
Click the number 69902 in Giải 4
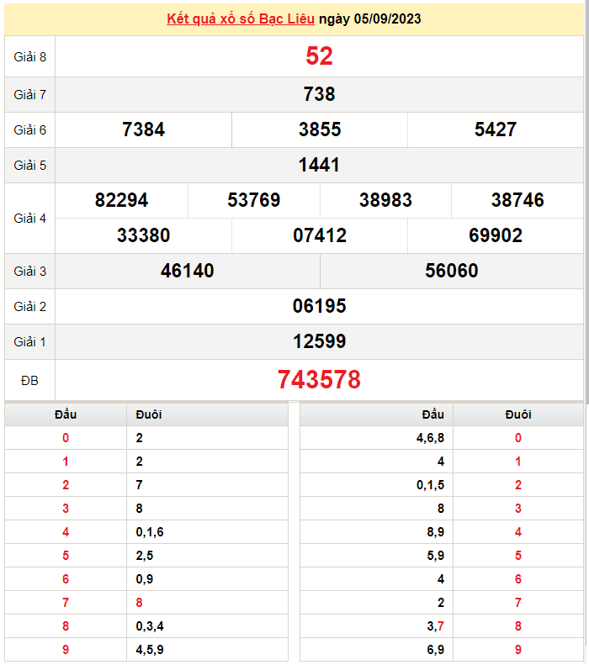(496, 235)
